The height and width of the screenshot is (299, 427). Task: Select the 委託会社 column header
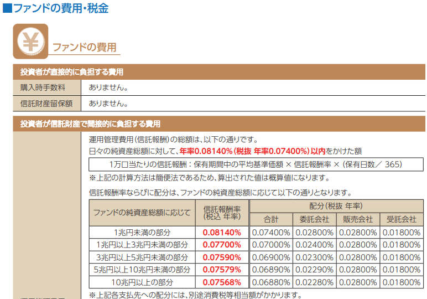314,219
